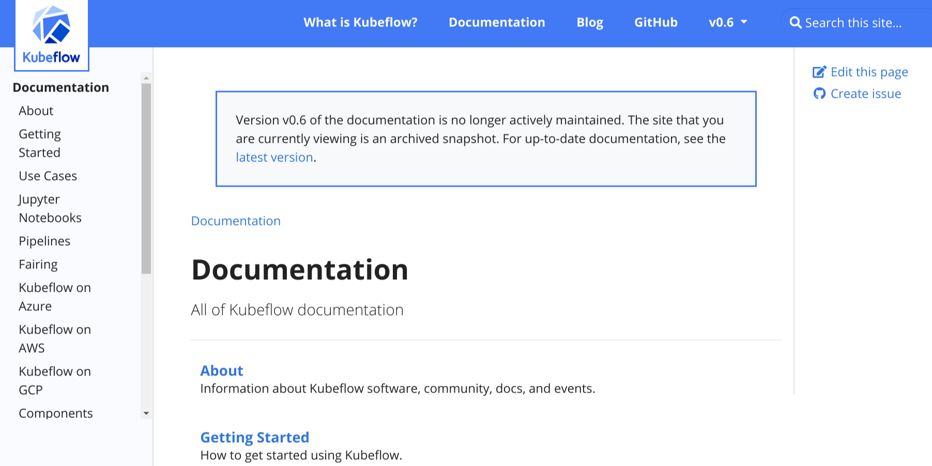Select Pipelines in the sidebar
Image resolution: width=932 pixels, height=466 pixels.
click(44, 241)
